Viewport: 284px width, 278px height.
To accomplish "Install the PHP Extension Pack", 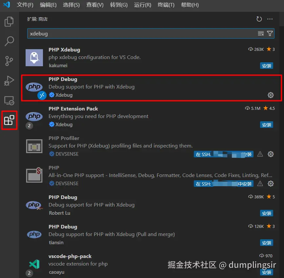I will point(266,125).
